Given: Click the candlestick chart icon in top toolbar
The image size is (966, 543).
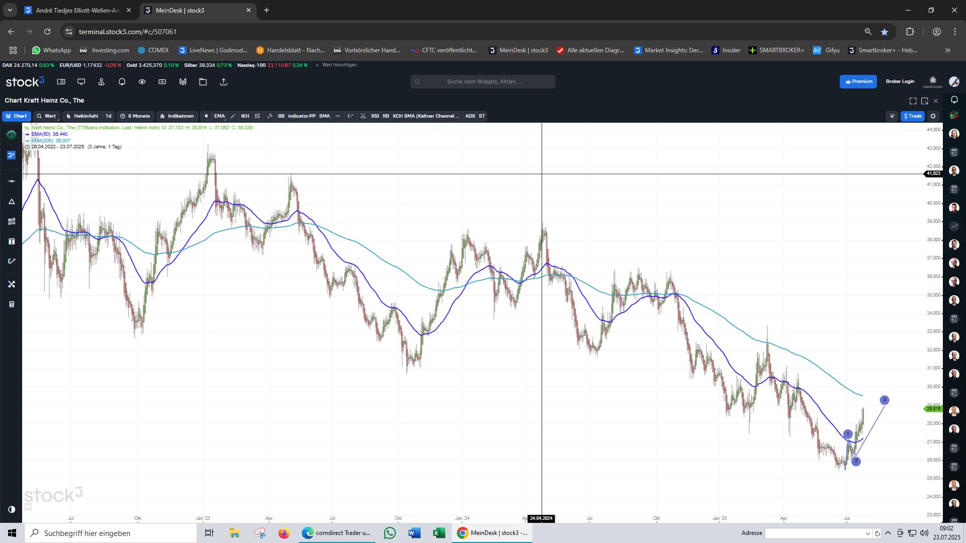Looking at the screenshot, I should coord(183,82).
